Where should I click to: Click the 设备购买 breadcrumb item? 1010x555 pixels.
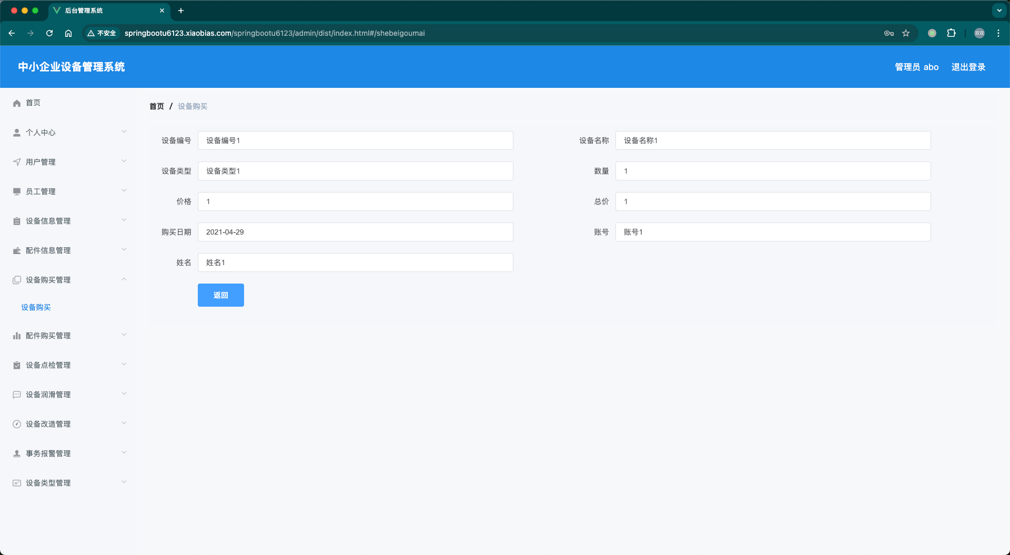click(193, 106)
